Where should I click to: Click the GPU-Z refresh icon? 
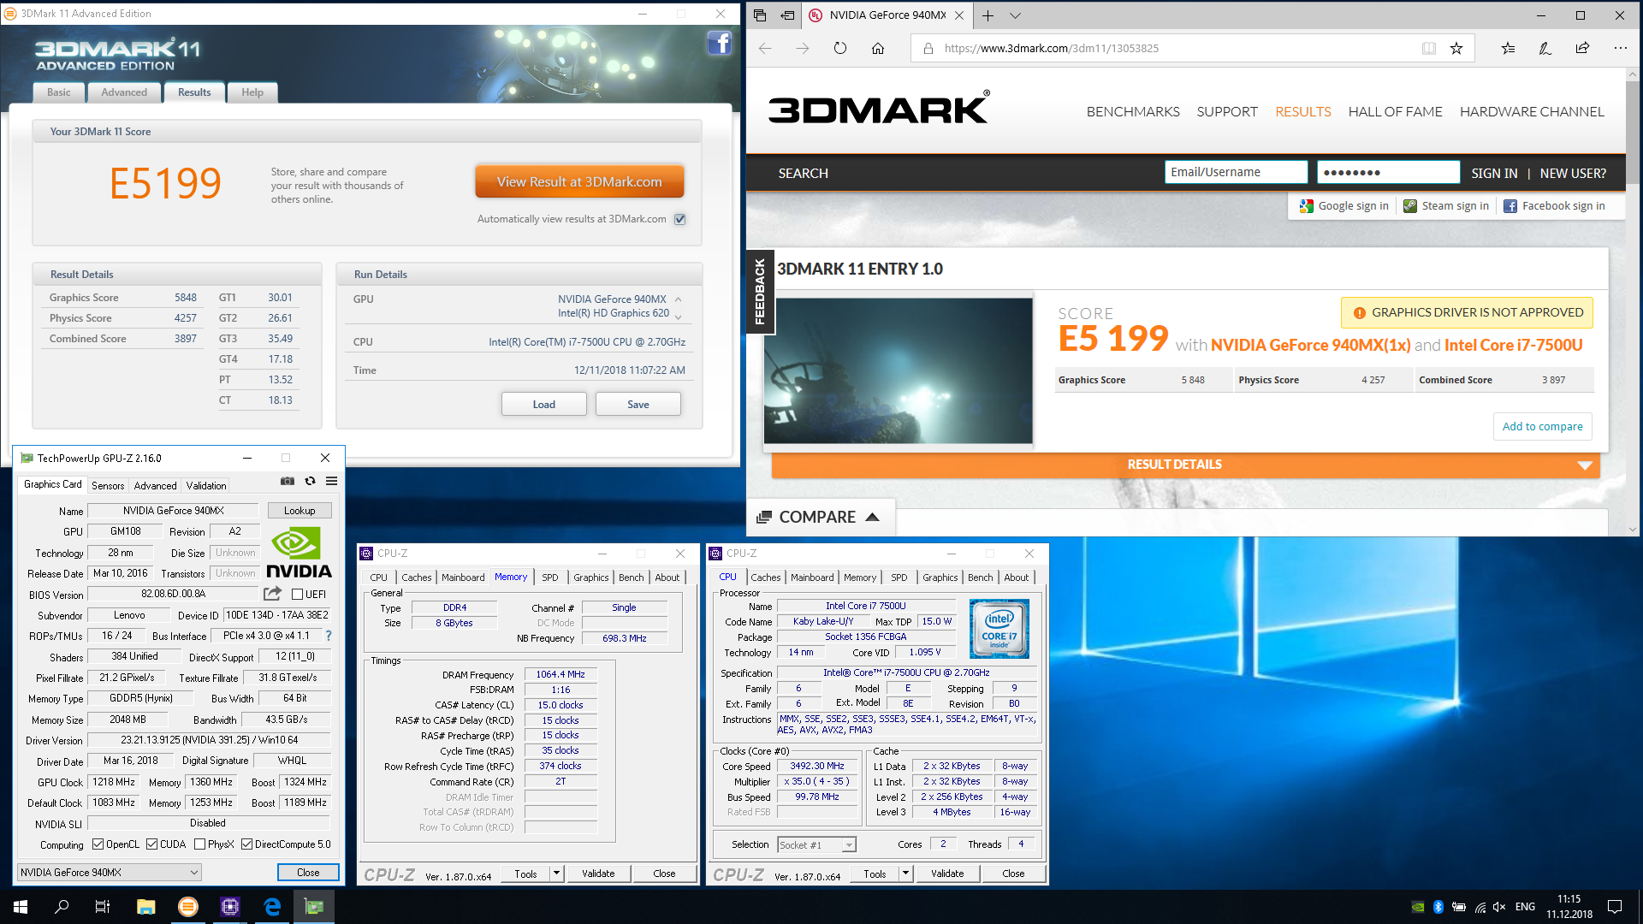tap(310, 482)
